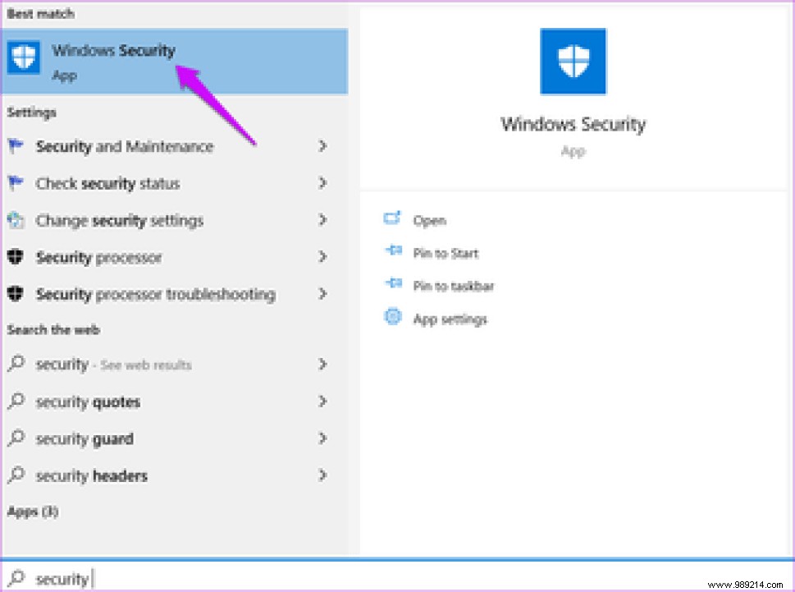The image size is (795, 592).
Task: Click the Change security settings icon
Action: click(x=16, y=220)
